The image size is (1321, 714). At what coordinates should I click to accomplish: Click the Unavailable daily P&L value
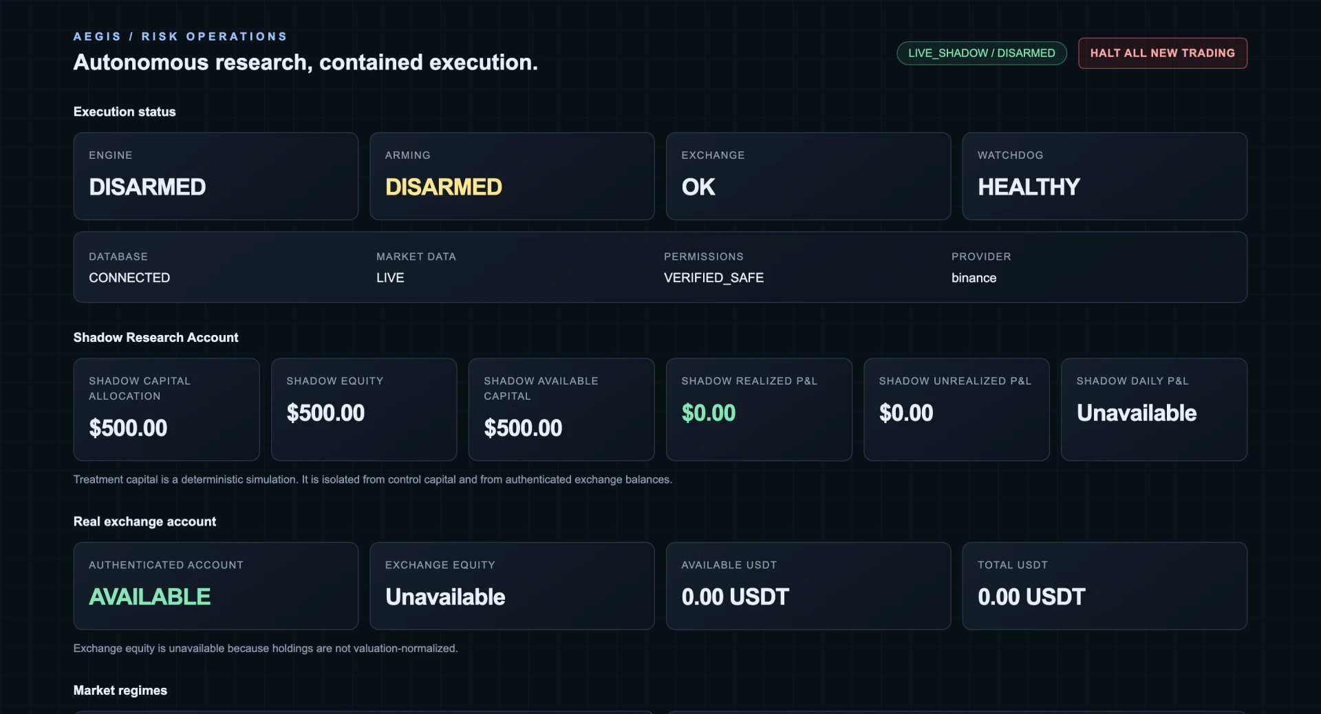(1137, 413)
